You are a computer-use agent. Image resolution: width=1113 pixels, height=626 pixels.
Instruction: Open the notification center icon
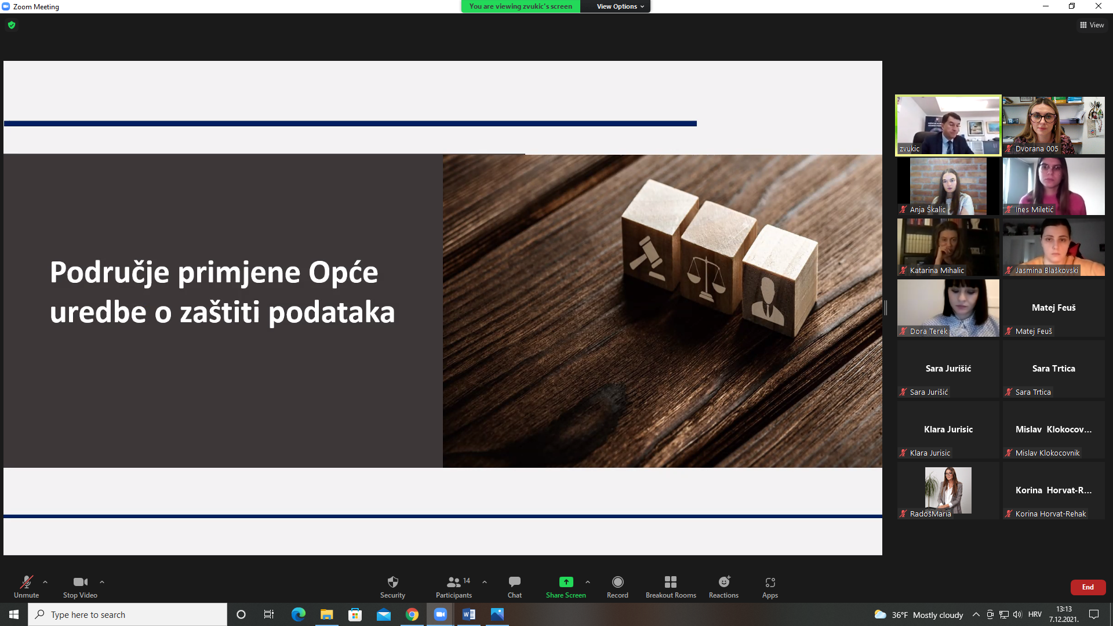point(1094,614)
